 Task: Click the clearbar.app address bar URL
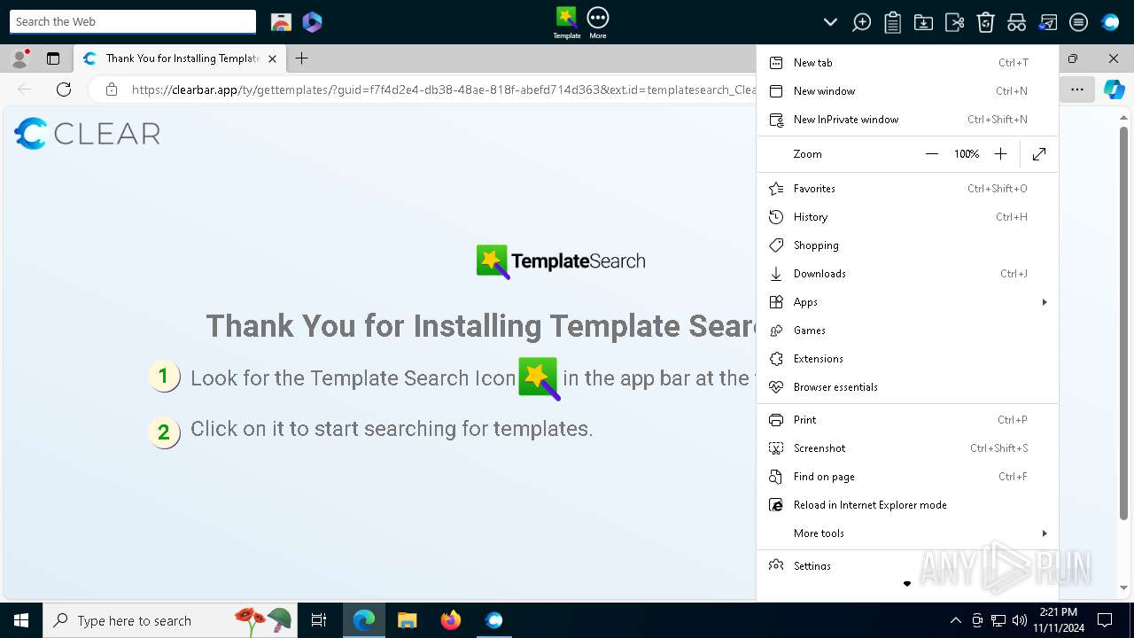coord(443,89)
